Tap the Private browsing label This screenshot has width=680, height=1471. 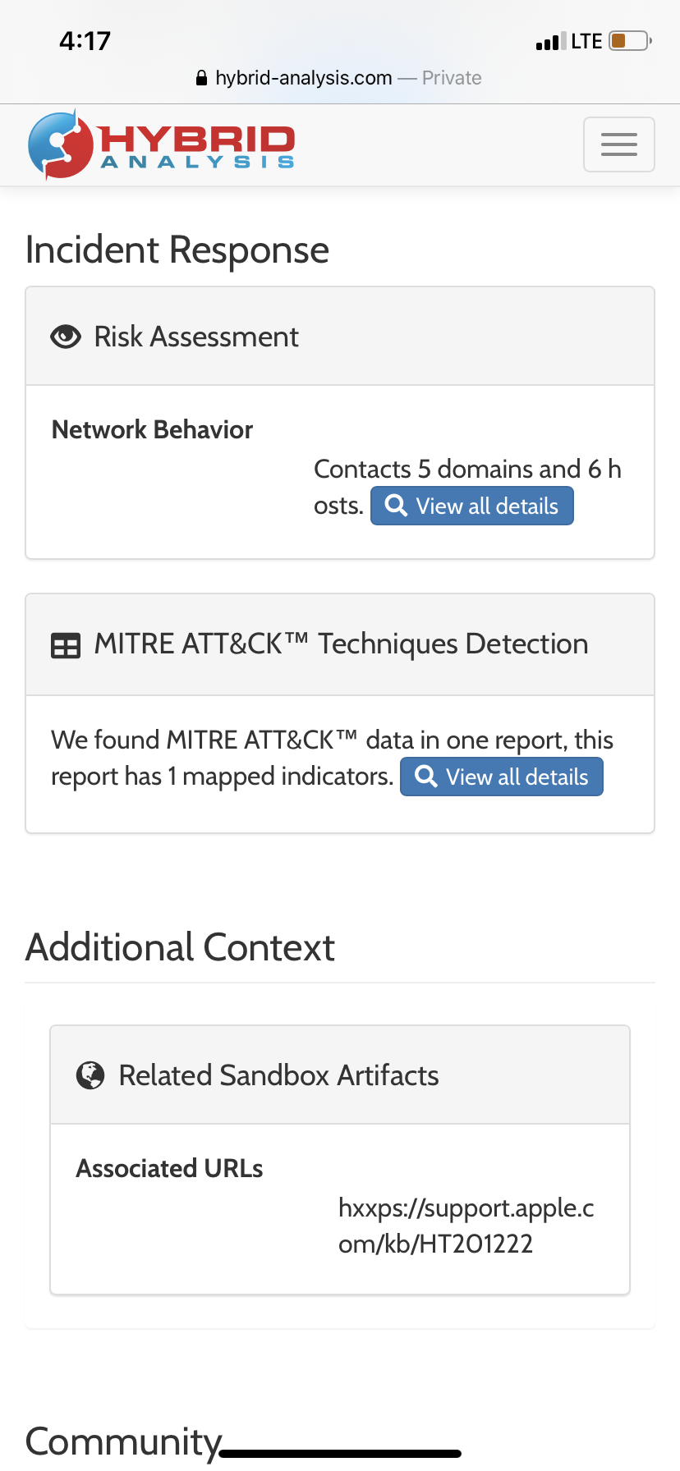[x=452, y=78]
